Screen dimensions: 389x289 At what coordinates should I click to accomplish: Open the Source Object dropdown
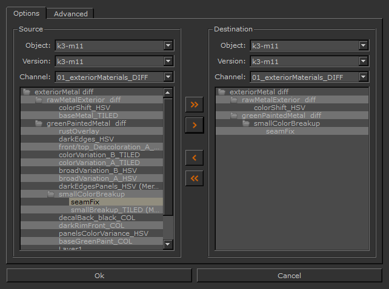[168, 45]
